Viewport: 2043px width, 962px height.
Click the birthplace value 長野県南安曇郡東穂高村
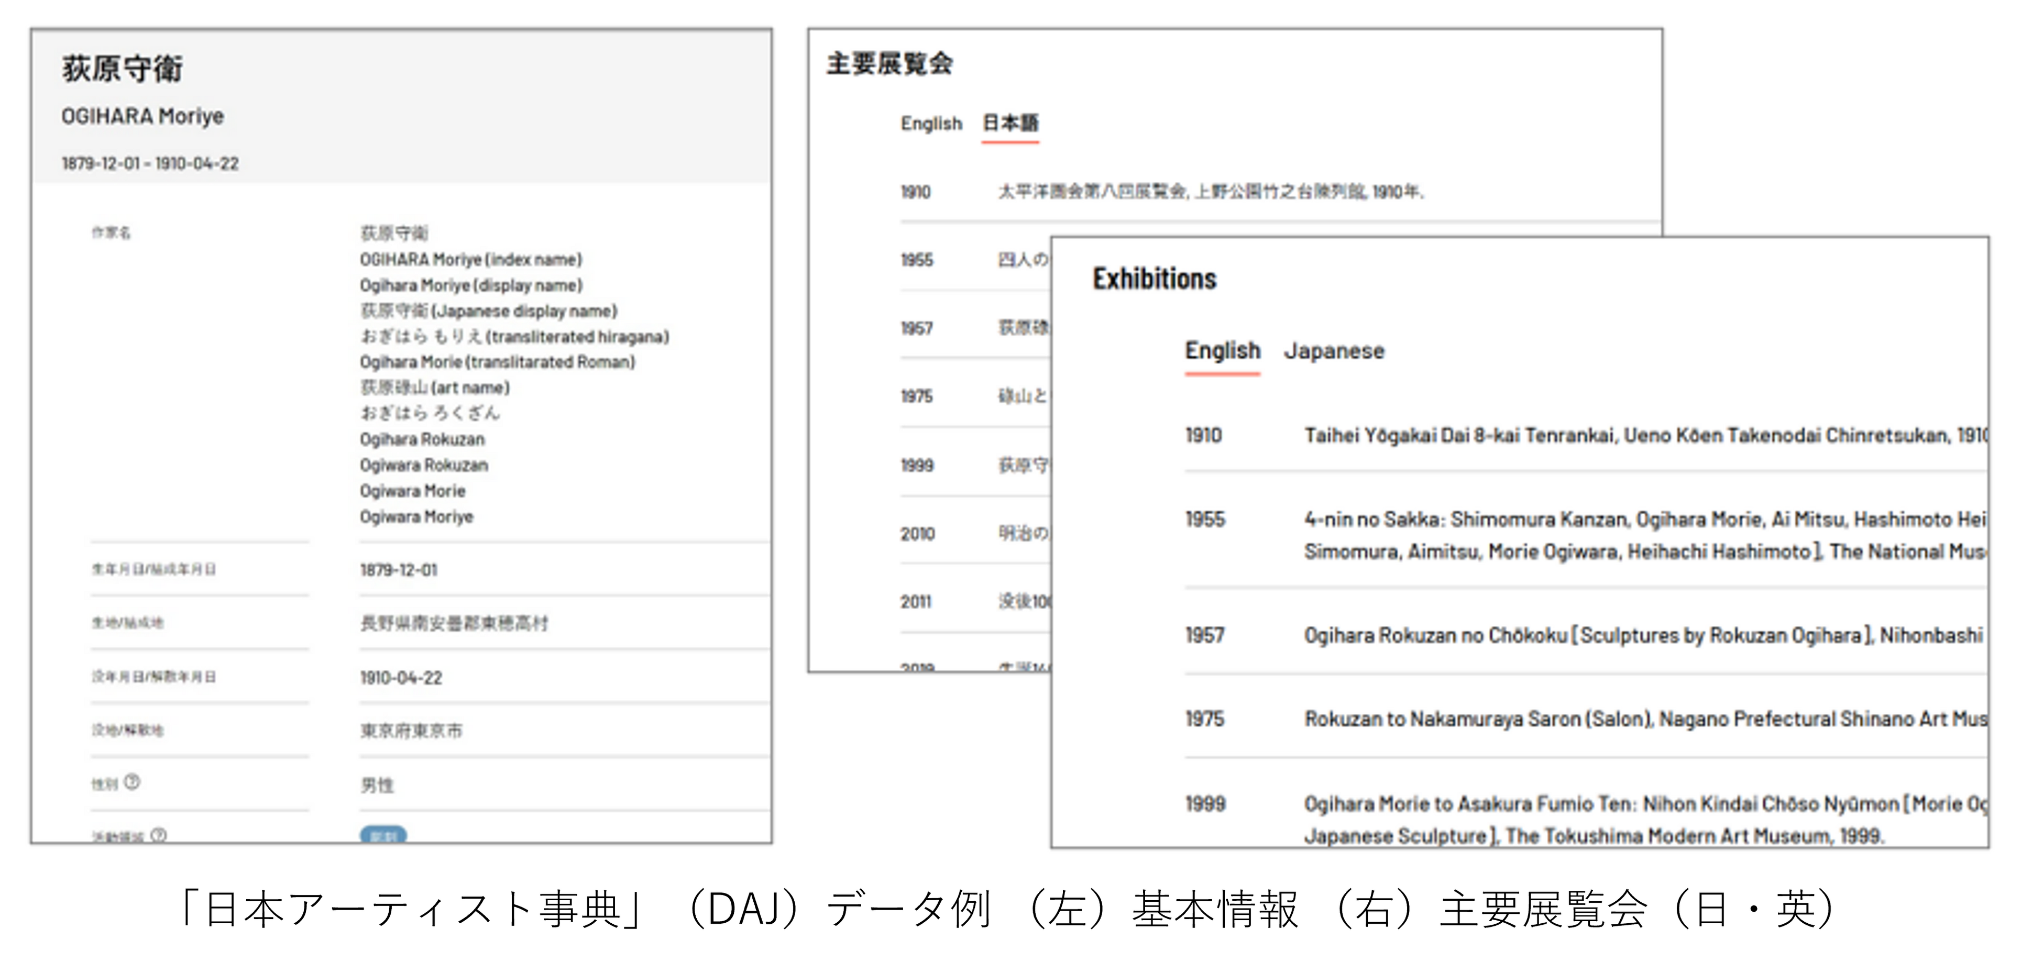tap(454, 623)
